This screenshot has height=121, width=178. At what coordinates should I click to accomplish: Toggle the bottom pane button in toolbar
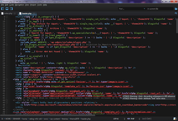(x=7, y=9)
